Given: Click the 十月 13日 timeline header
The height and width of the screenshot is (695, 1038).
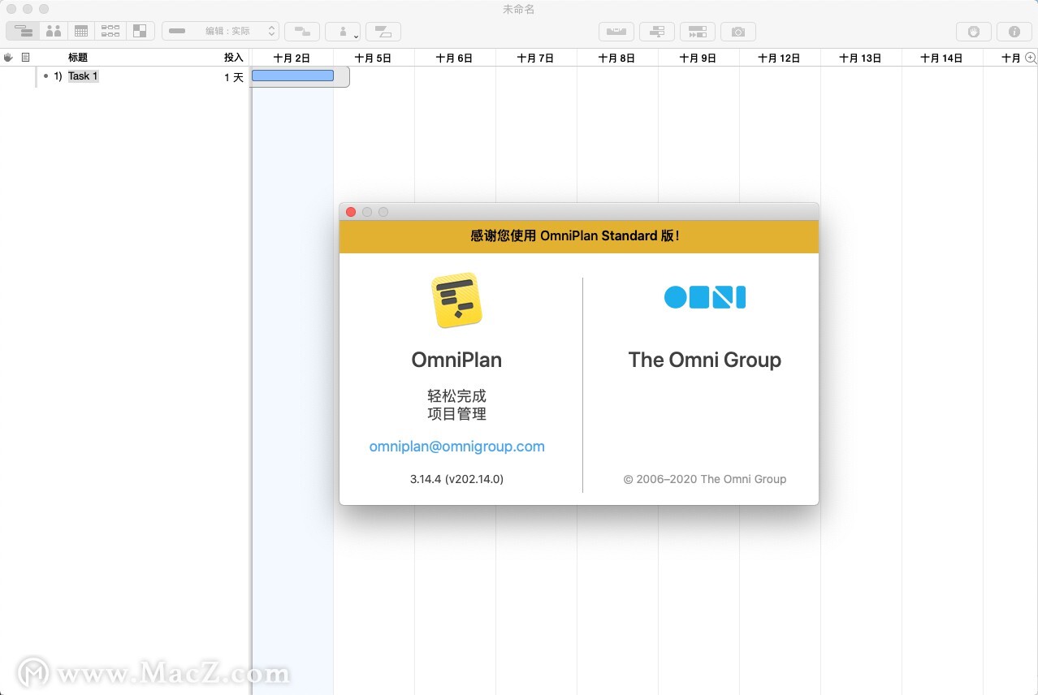Looking at the screenshot, I should pyautogui.click(x=861, y=58).
